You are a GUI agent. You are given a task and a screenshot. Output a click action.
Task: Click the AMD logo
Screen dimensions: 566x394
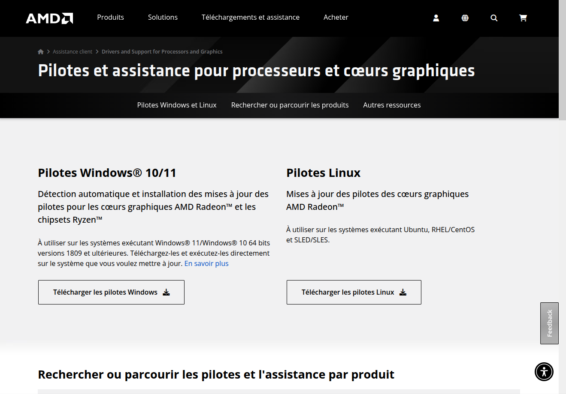pos(49,18)
